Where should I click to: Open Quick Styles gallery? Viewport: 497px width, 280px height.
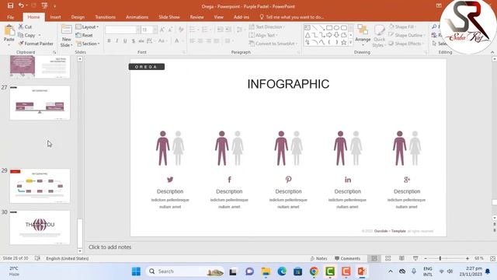379,37
